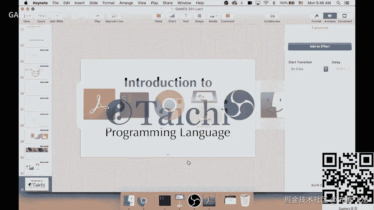The width and height of the screenshot is (374, 210).
Task: Open the Table toolbar tool
Action: point(158,18)
